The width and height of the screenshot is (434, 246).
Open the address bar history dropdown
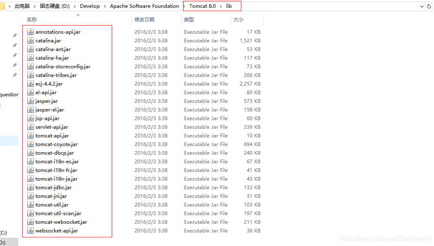point(422,6)
